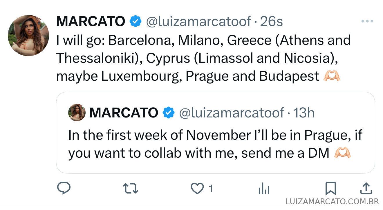Viewport: 383px width, 210px height.
Task: Click the verified badge in the quoted tweet
Action: click(x=168, y=113)
